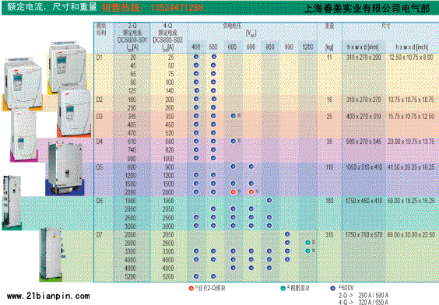Click the sales hotline number 13524471288
Image resolution: width=439 pixels, height=305 pixels.
(177, 8)
